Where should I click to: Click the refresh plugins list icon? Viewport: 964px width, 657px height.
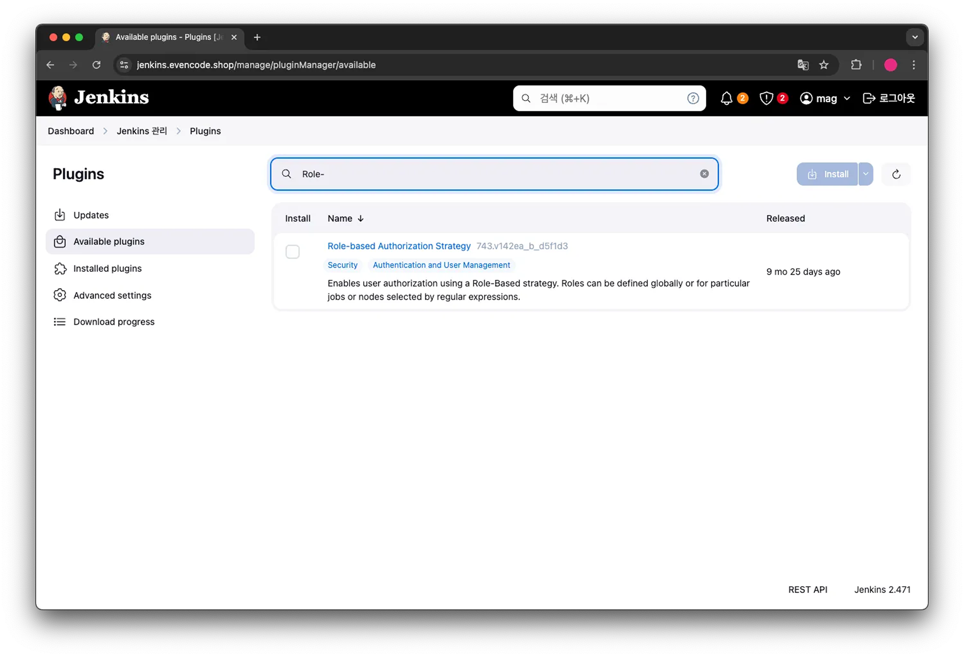click(x=896, y=174)
